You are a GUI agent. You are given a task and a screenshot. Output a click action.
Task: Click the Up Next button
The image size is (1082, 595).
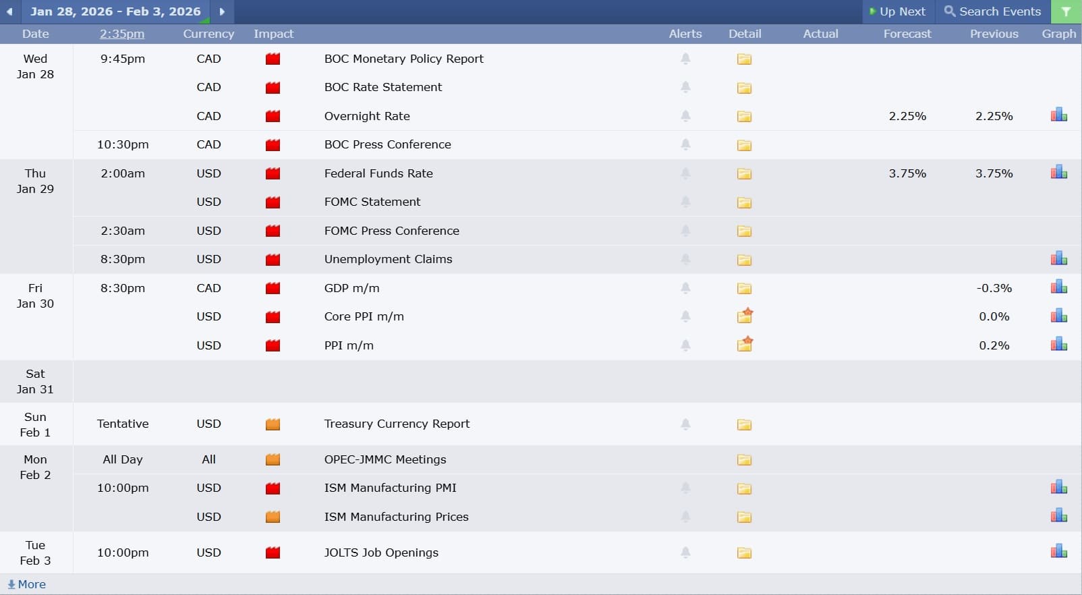click(x=897, y=11)
